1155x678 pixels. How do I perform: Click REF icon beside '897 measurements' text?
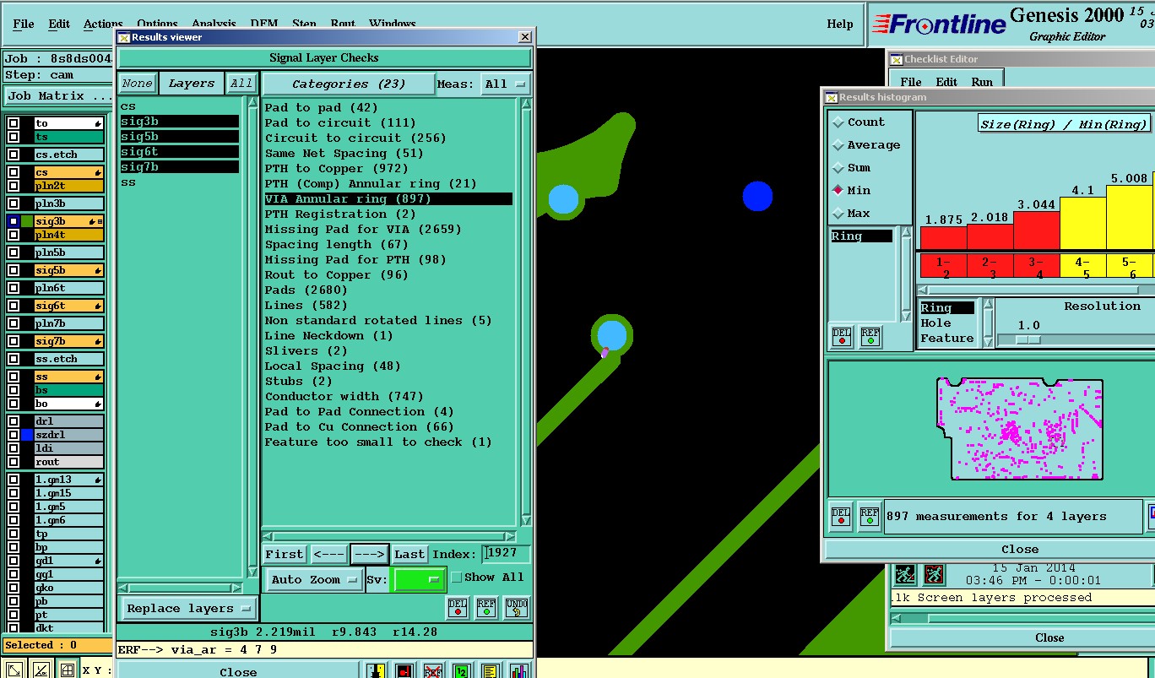coord(870,516)
